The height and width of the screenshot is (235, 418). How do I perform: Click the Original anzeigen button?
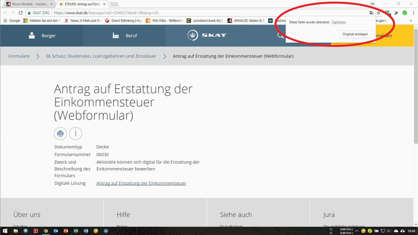(x=355, y=34)
